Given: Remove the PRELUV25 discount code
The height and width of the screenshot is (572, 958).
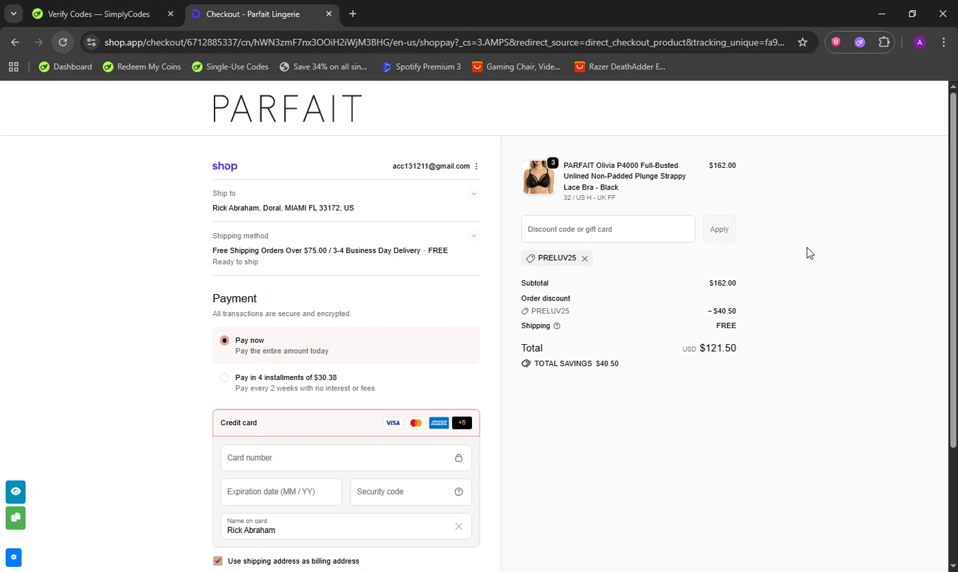Looking at the screenshot, I should 584,259.
